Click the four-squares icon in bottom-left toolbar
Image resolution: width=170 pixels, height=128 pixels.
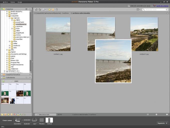[24, 114]
